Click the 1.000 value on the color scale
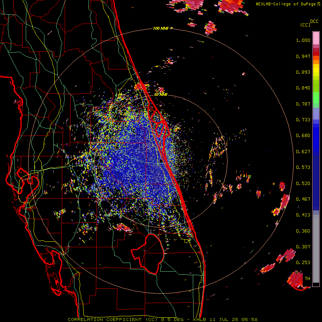The image size is (322, 322). (x=303, y=40)
